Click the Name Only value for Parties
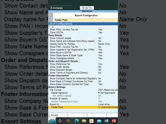This screenshot has height=124, width=166. point(104,44)
